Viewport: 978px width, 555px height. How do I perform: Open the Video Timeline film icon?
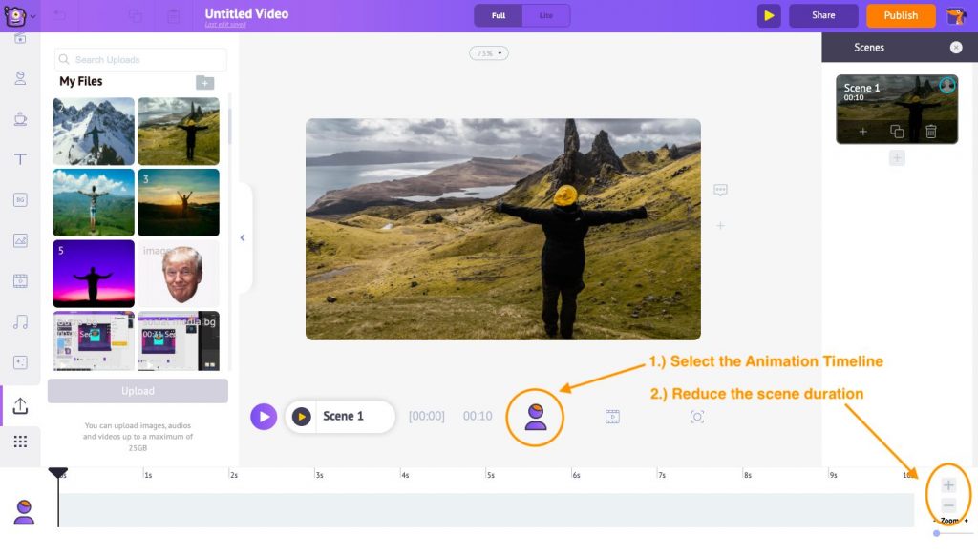point(612,417)
